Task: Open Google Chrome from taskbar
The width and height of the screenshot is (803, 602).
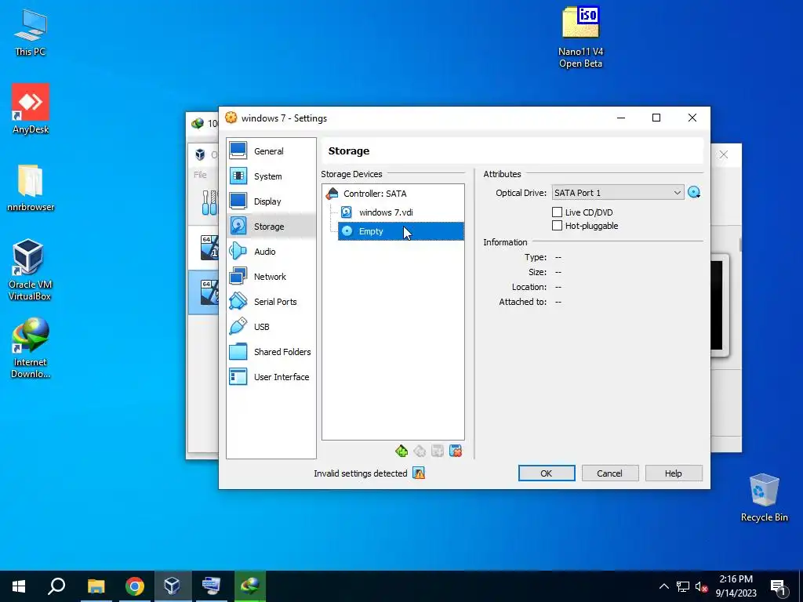Action: click(x=134, y=586)
